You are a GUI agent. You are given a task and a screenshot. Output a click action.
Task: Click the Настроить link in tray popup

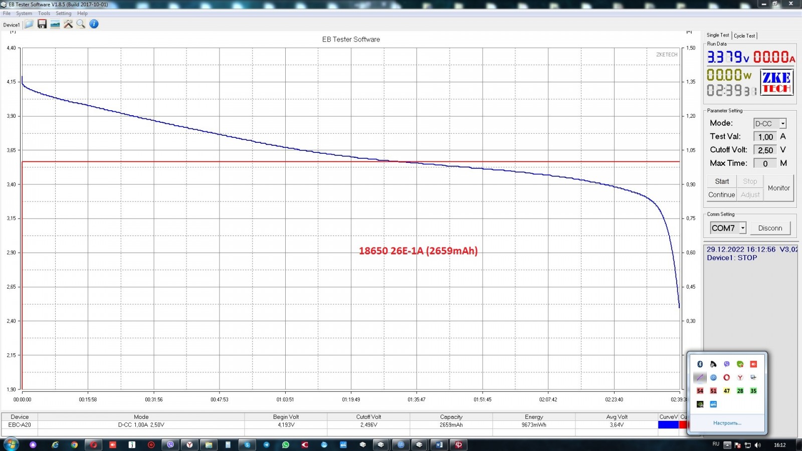coord(727,423)
